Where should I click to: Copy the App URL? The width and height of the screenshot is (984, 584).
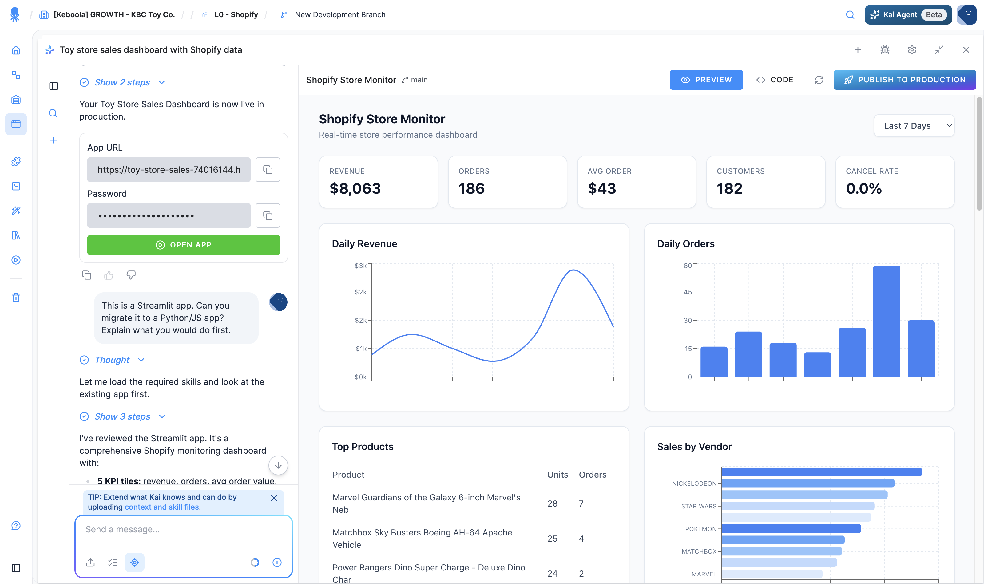coord(268,170)
